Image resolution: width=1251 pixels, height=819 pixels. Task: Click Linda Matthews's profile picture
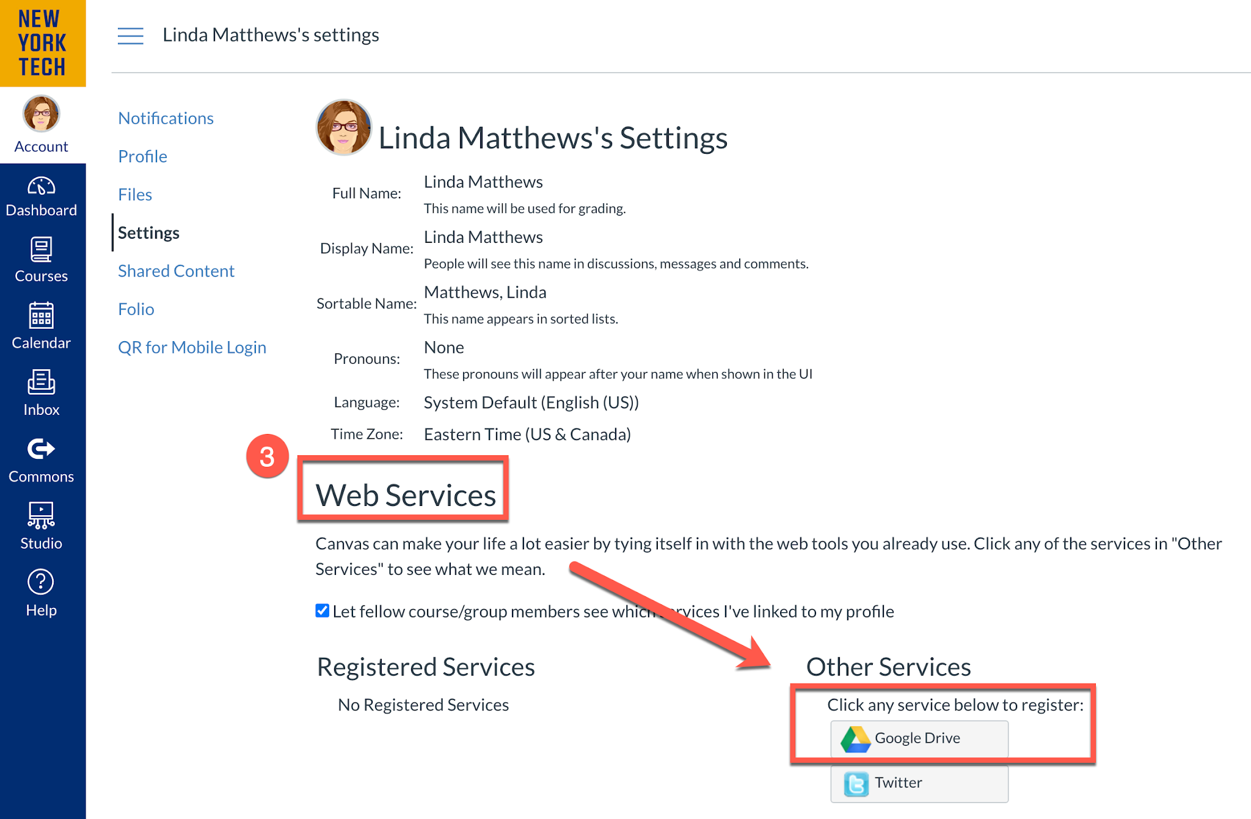344,128
